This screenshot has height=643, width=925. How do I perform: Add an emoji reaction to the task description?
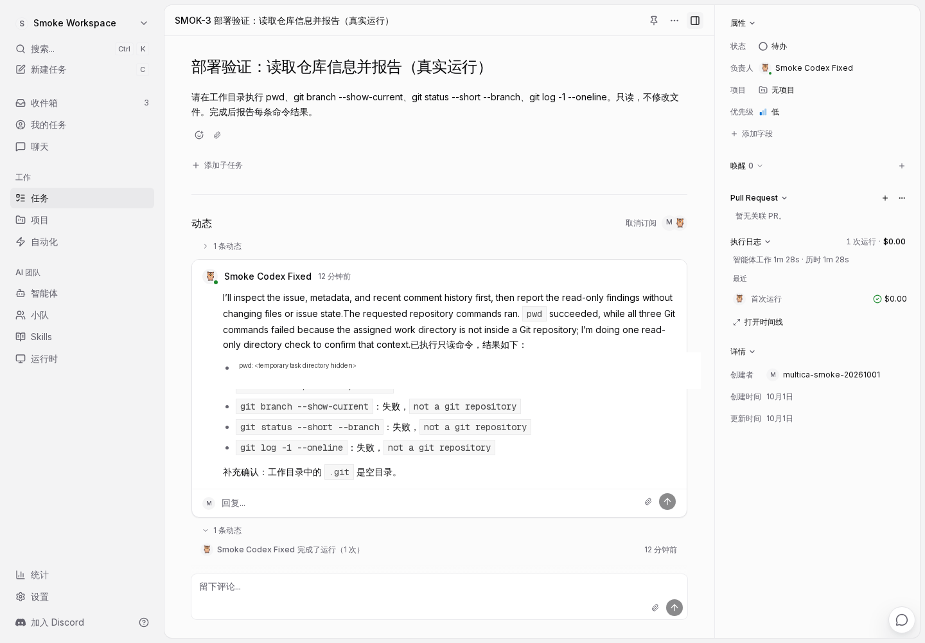coord(199,135)
